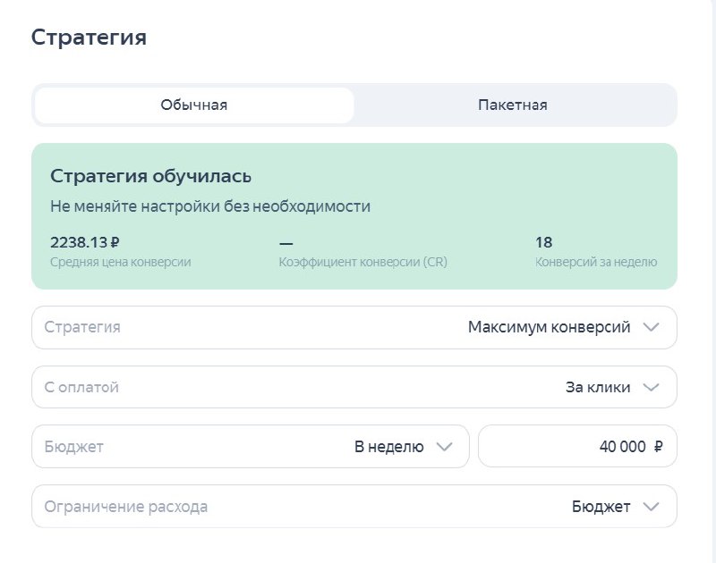Open the Стратегия dropdown by its label
This screenshot has width=716, height=563.
coord(82,328)
